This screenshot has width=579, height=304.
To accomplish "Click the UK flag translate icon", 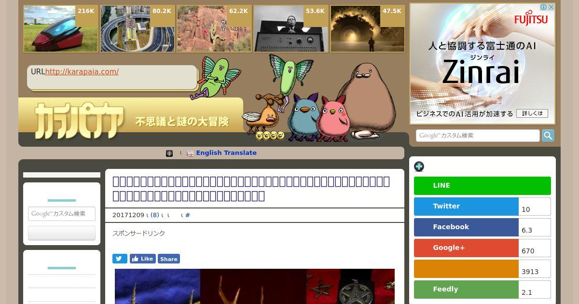I will [190, 153].
